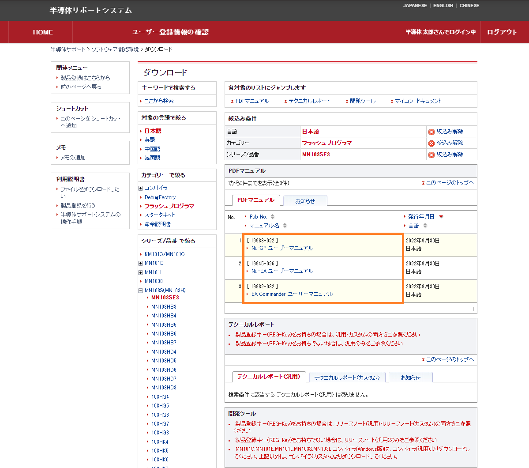Image resolution: width=529 pixels, height=468 pixels.
Task: Select MN103HD4 product number
Action: pos(164,352)
